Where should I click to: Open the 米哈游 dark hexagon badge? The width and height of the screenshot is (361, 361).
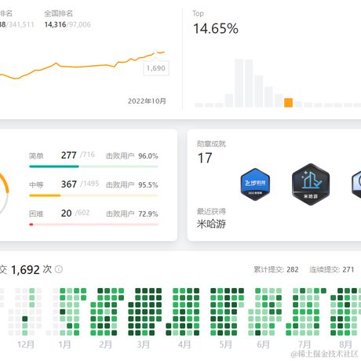[311, 184]
